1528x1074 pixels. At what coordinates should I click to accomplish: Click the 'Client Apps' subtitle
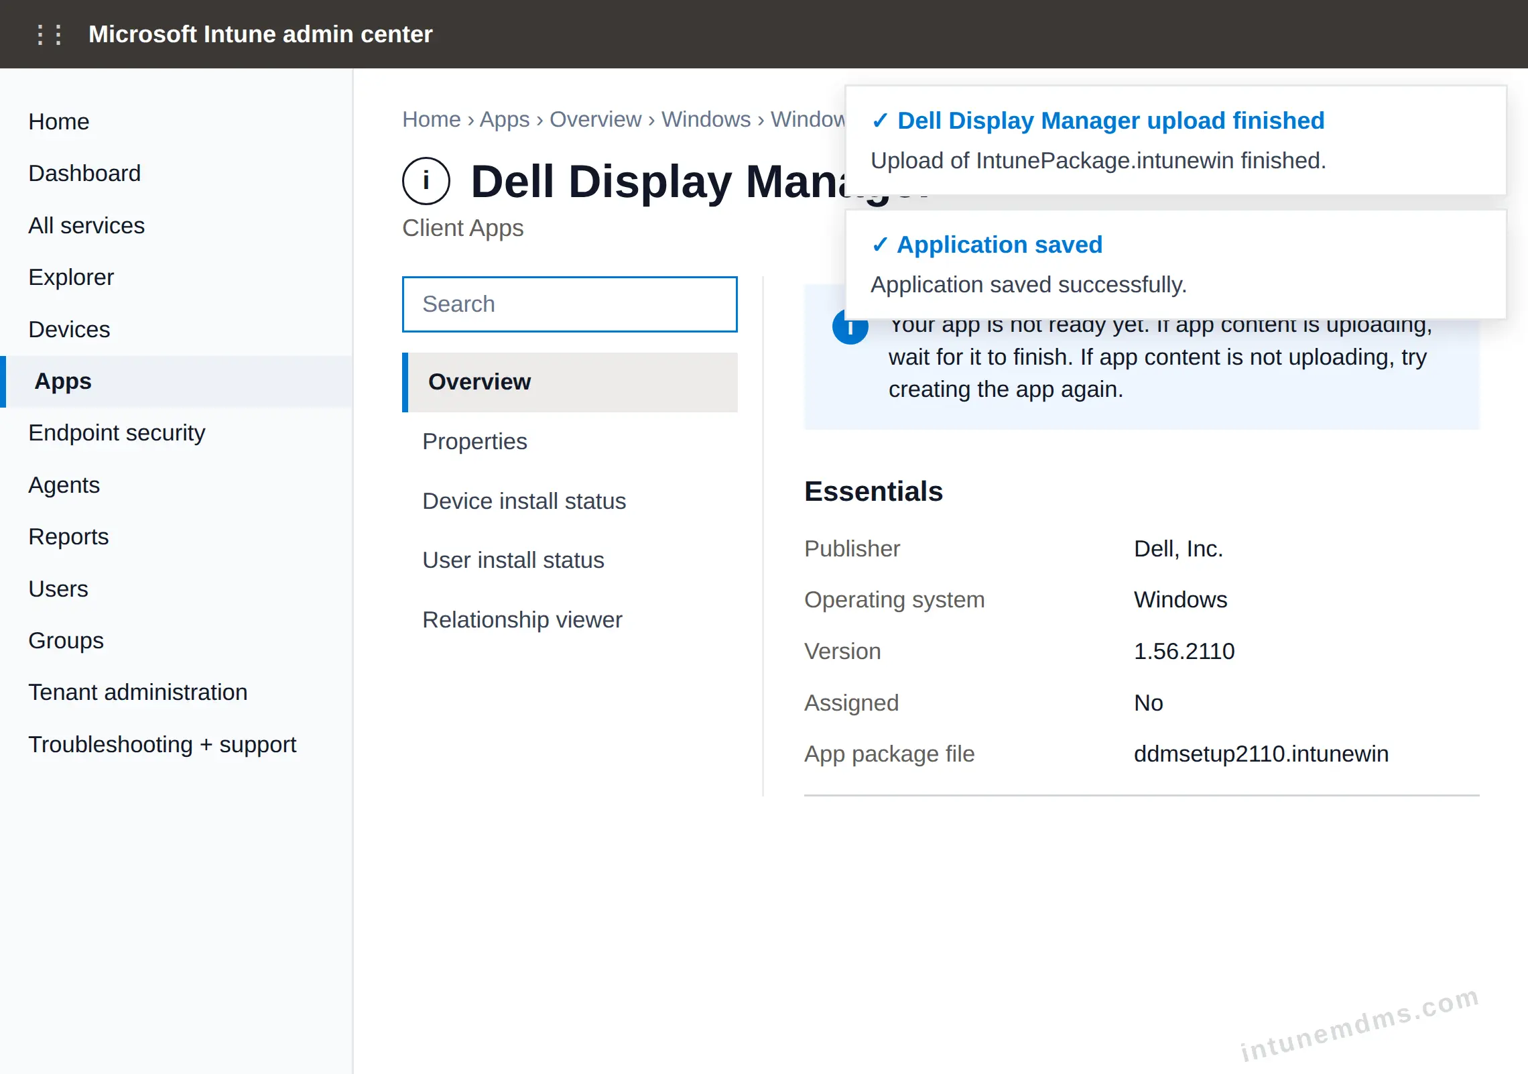463,228
